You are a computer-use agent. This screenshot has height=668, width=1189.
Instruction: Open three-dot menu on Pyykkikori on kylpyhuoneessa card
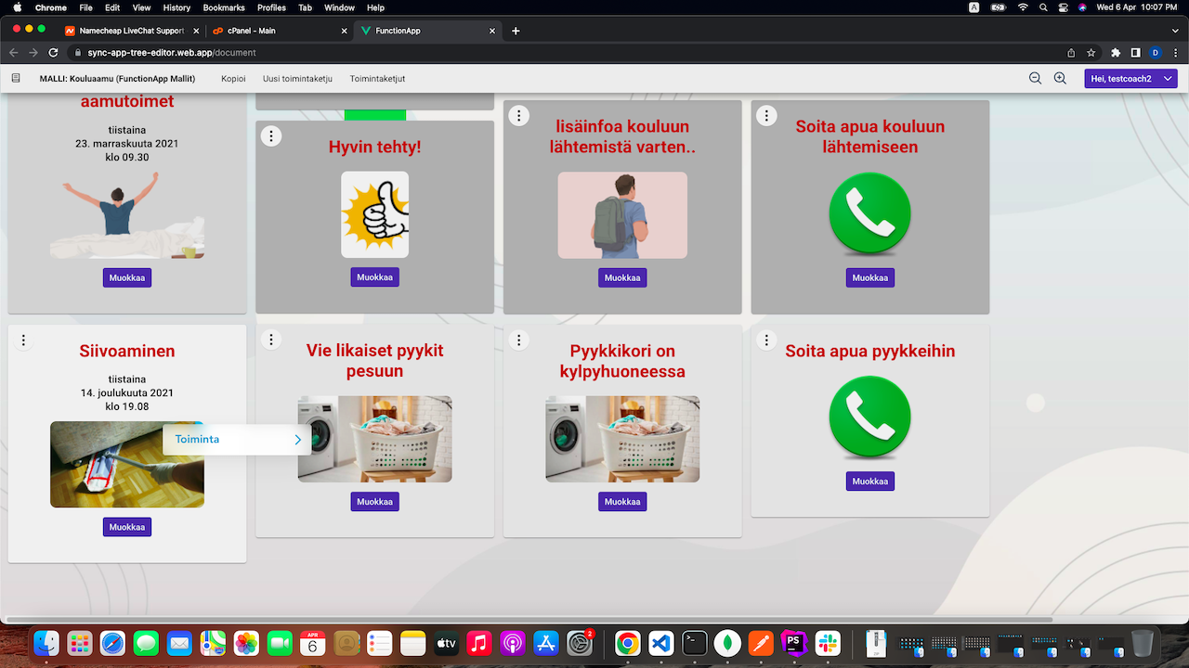[518, 340]
